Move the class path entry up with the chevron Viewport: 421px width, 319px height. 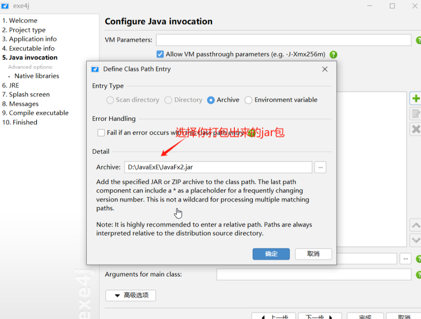pos(416,225)
